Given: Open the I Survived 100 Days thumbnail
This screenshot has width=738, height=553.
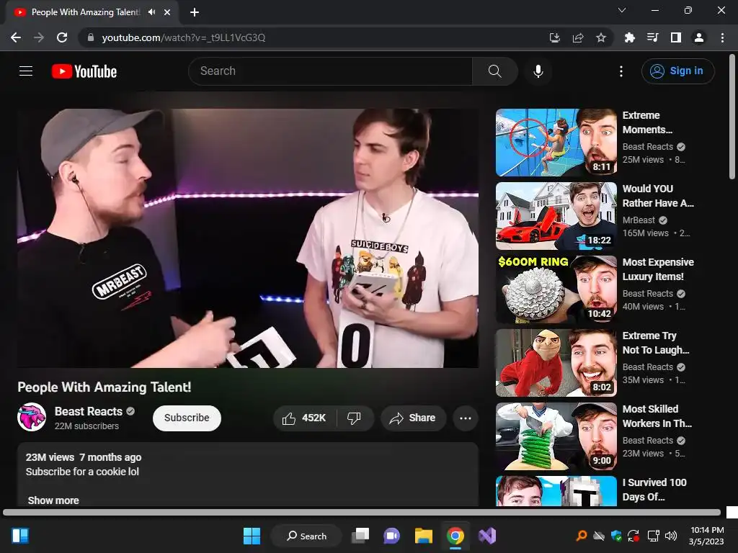Looking at the screenshot, I should coord(556,491).
